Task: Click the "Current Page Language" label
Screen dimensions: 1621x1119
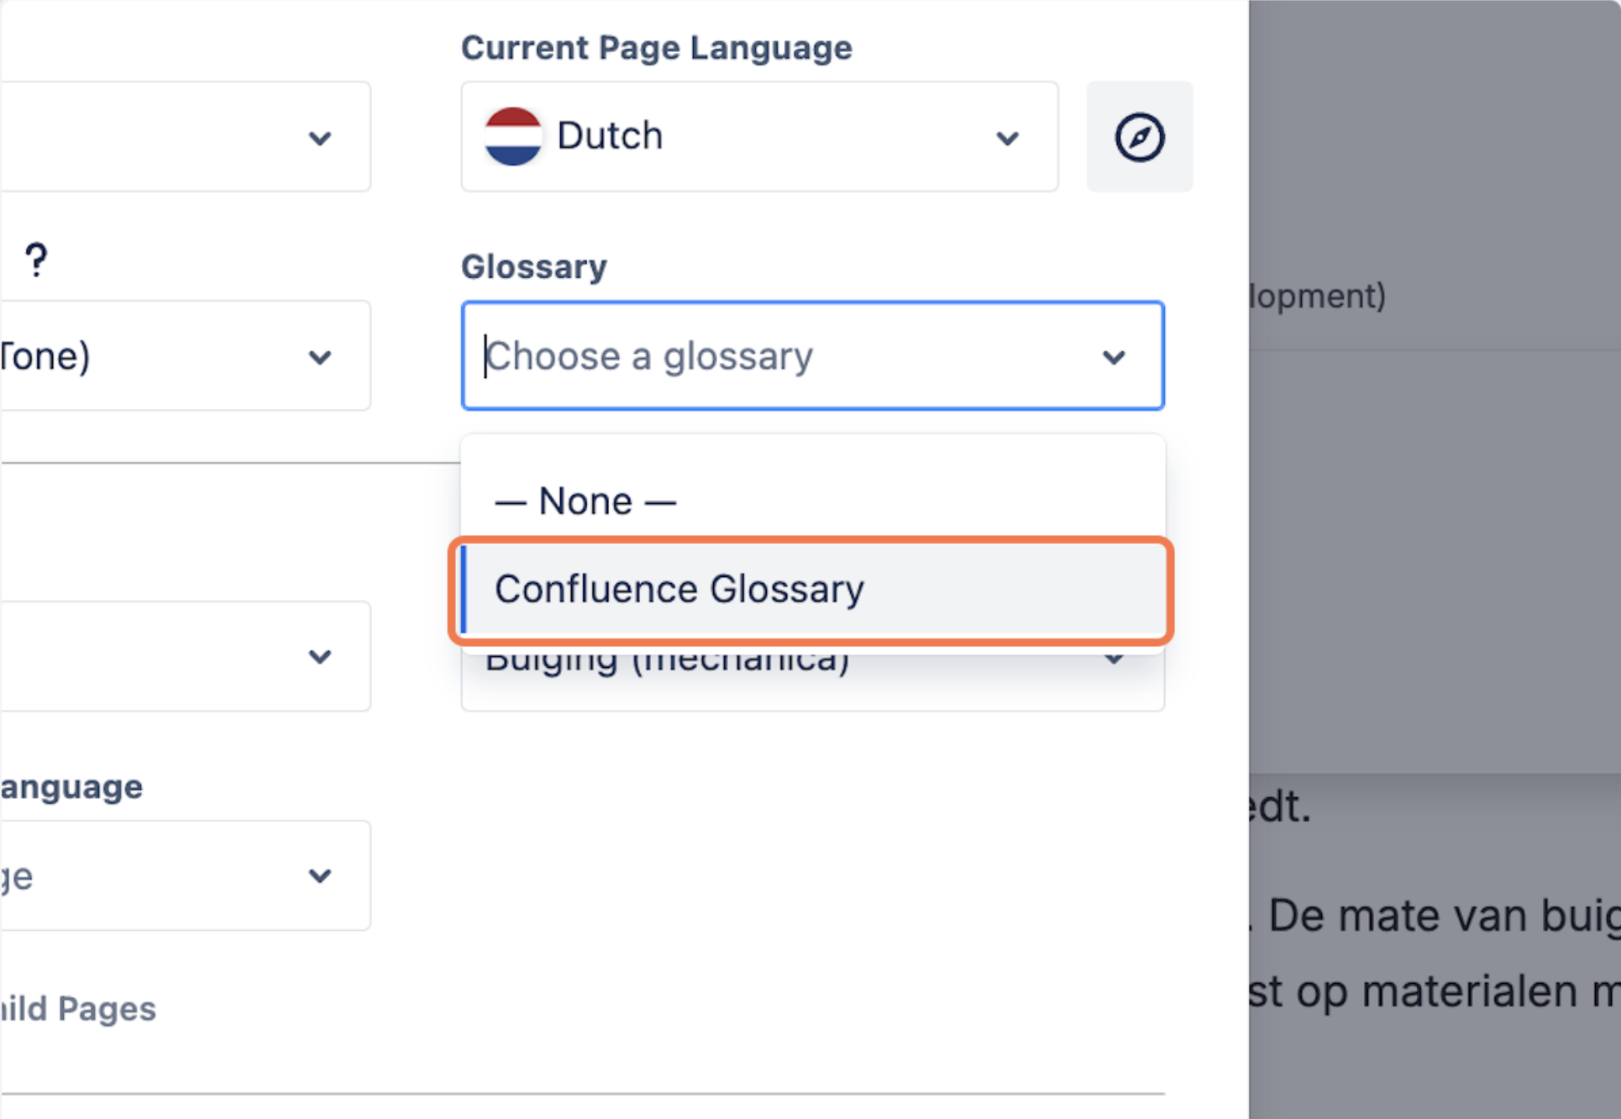Action: click(656, 48)
